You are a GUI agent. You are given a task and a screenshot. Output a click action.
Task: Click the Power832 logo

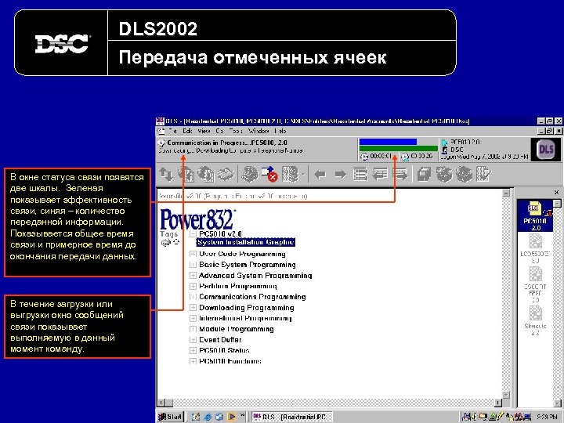(198, 219)
